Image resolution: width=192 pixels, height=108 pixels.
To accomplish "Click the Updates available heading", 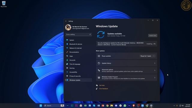I will pos(115,34).
